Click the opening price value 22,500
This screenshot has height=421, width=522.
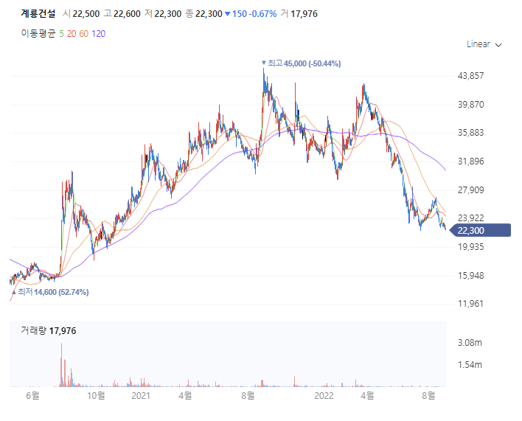pyautogui.click(x=86, y=14)
